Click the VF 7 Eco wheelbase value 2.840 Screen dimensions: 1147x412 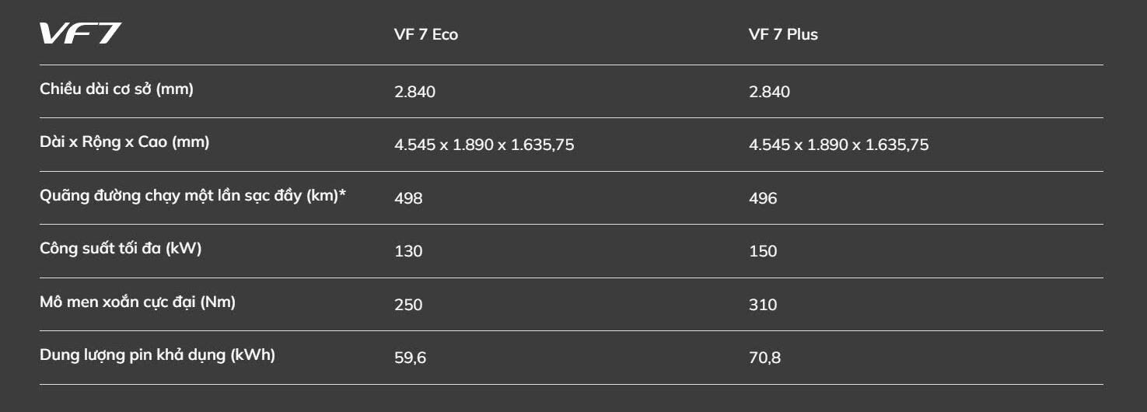(414, 93)
